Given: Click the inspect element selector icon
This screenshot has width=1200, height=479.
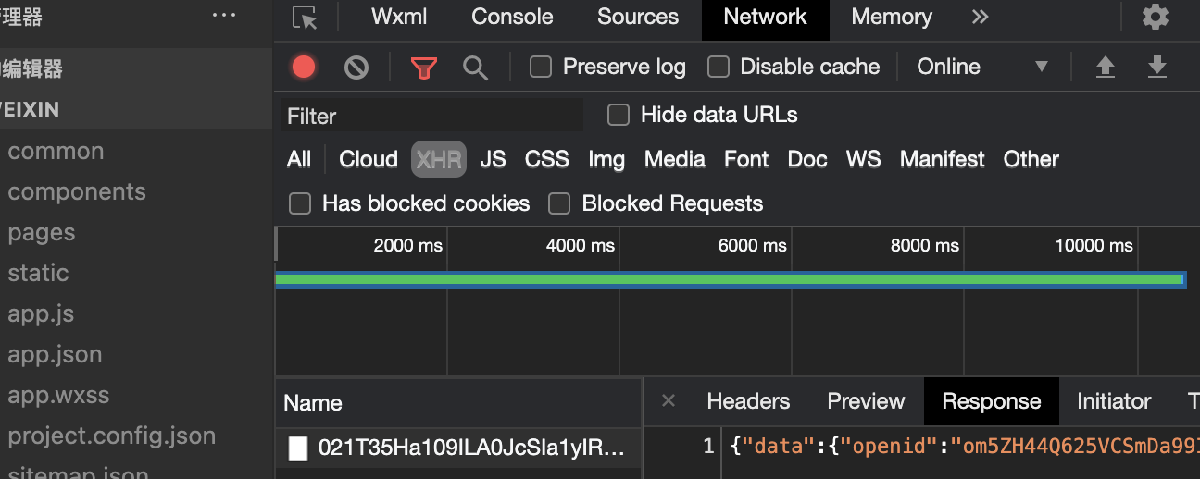Looking at the screenshot, I should (305, 18).
